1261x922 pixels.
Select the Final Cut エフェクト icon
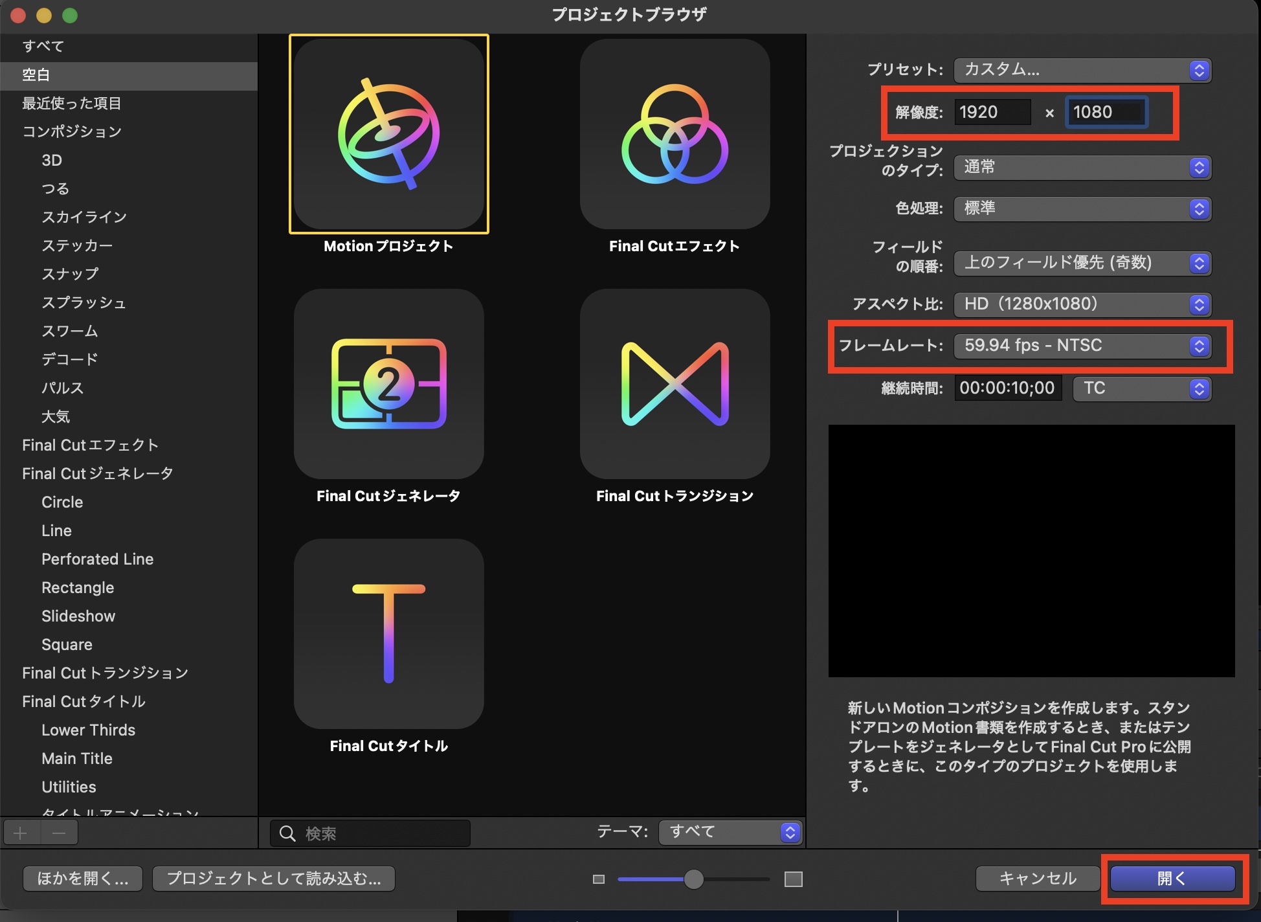point(675,134)
